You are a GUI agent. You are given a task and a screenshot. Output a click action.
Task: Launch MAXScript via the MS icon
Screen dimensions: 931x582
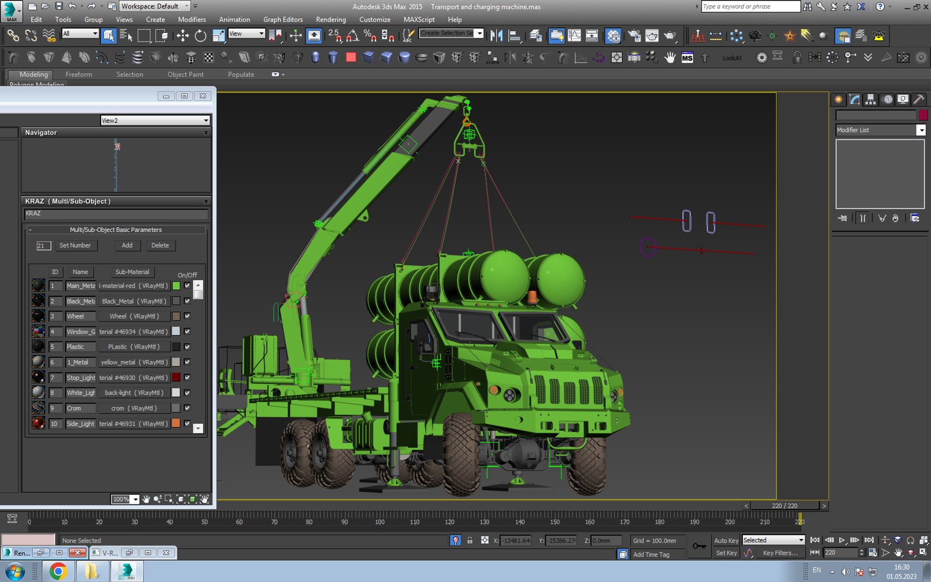point(687,58)
